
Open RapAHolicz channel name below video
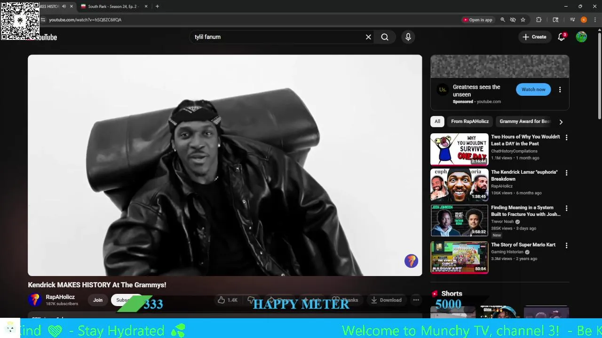click(x=60, y=297)
